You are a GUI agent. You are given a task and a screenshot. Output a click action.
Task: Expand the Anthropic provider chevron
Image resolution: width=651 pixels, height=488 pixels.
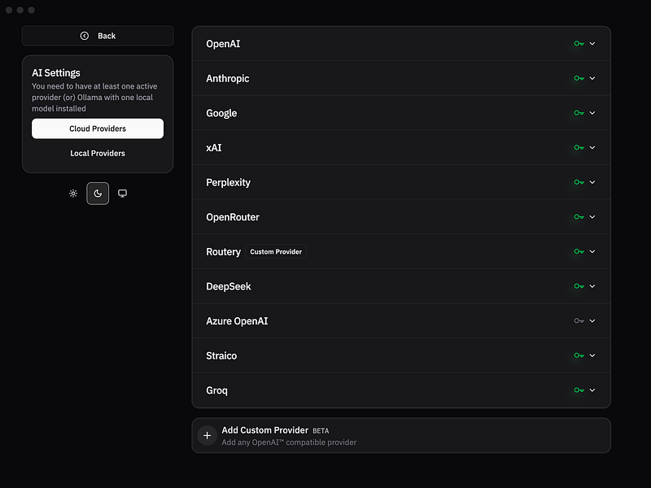(x=592, y=78)
